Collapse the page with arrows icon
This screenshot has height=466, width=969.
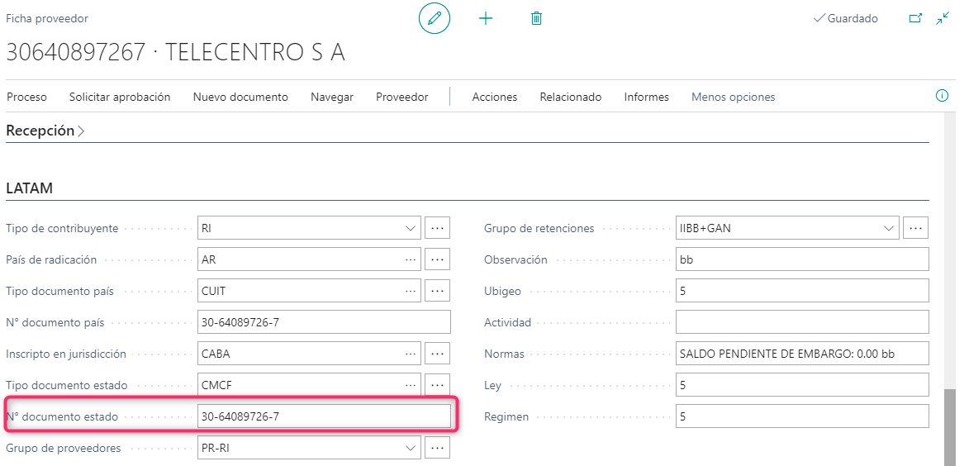pyautogui.click(x=943, y=18)
